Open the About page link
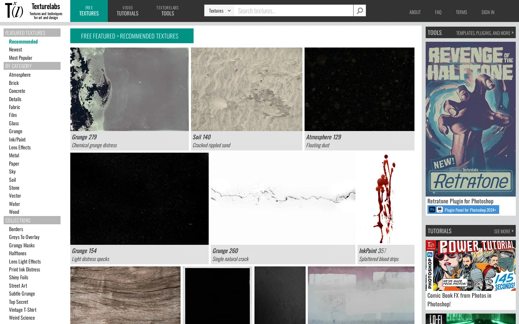Viewport: 519px width, 324px height. [x=415, y=12]
